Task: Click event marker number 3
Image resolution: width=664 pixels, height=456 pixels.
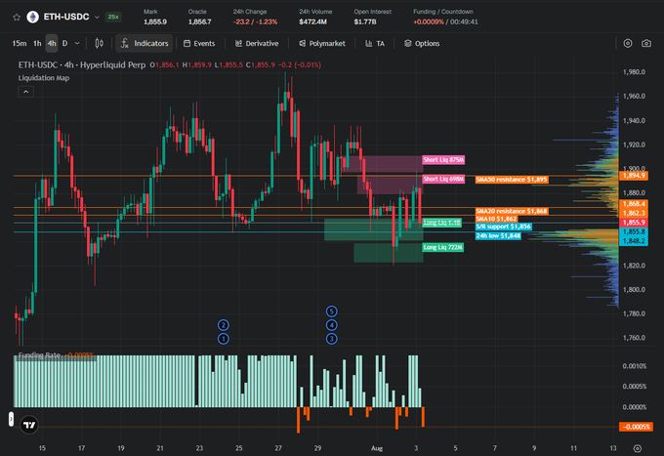Action: 332,339
